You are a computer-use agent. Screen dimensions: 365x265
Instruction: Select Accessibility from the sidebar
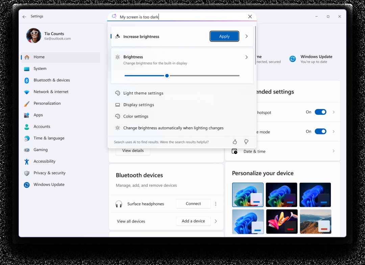click(x=44, y=161)
